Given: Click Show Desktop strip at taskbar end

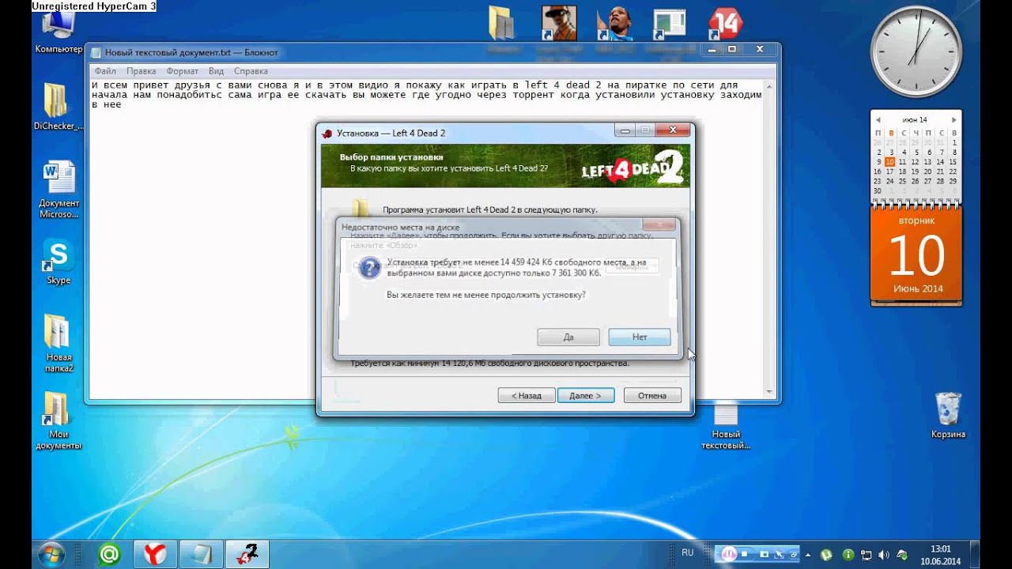Looking at the screenshot, I should 975,554.
